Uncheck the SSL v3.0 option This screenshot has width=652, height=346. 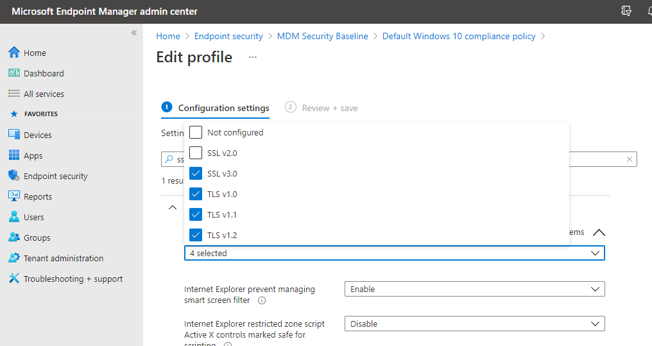(x=196, y=174)
